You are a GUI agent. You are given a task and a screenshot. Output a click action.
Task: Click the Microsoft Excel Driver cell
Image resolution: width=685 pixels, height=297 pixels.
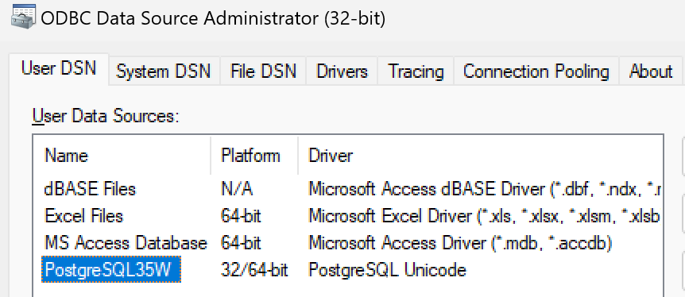[484, 216]
